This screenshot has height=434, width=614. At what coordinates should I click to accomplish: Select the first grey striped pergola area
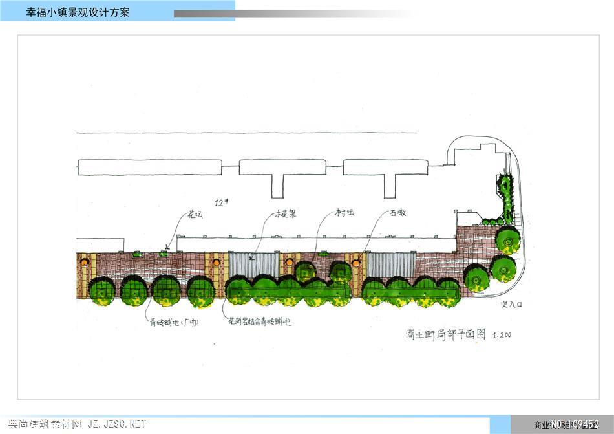coord(253,265)
